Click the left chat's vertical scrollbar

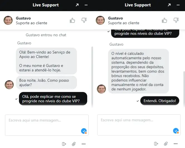(x=92, y=77)
